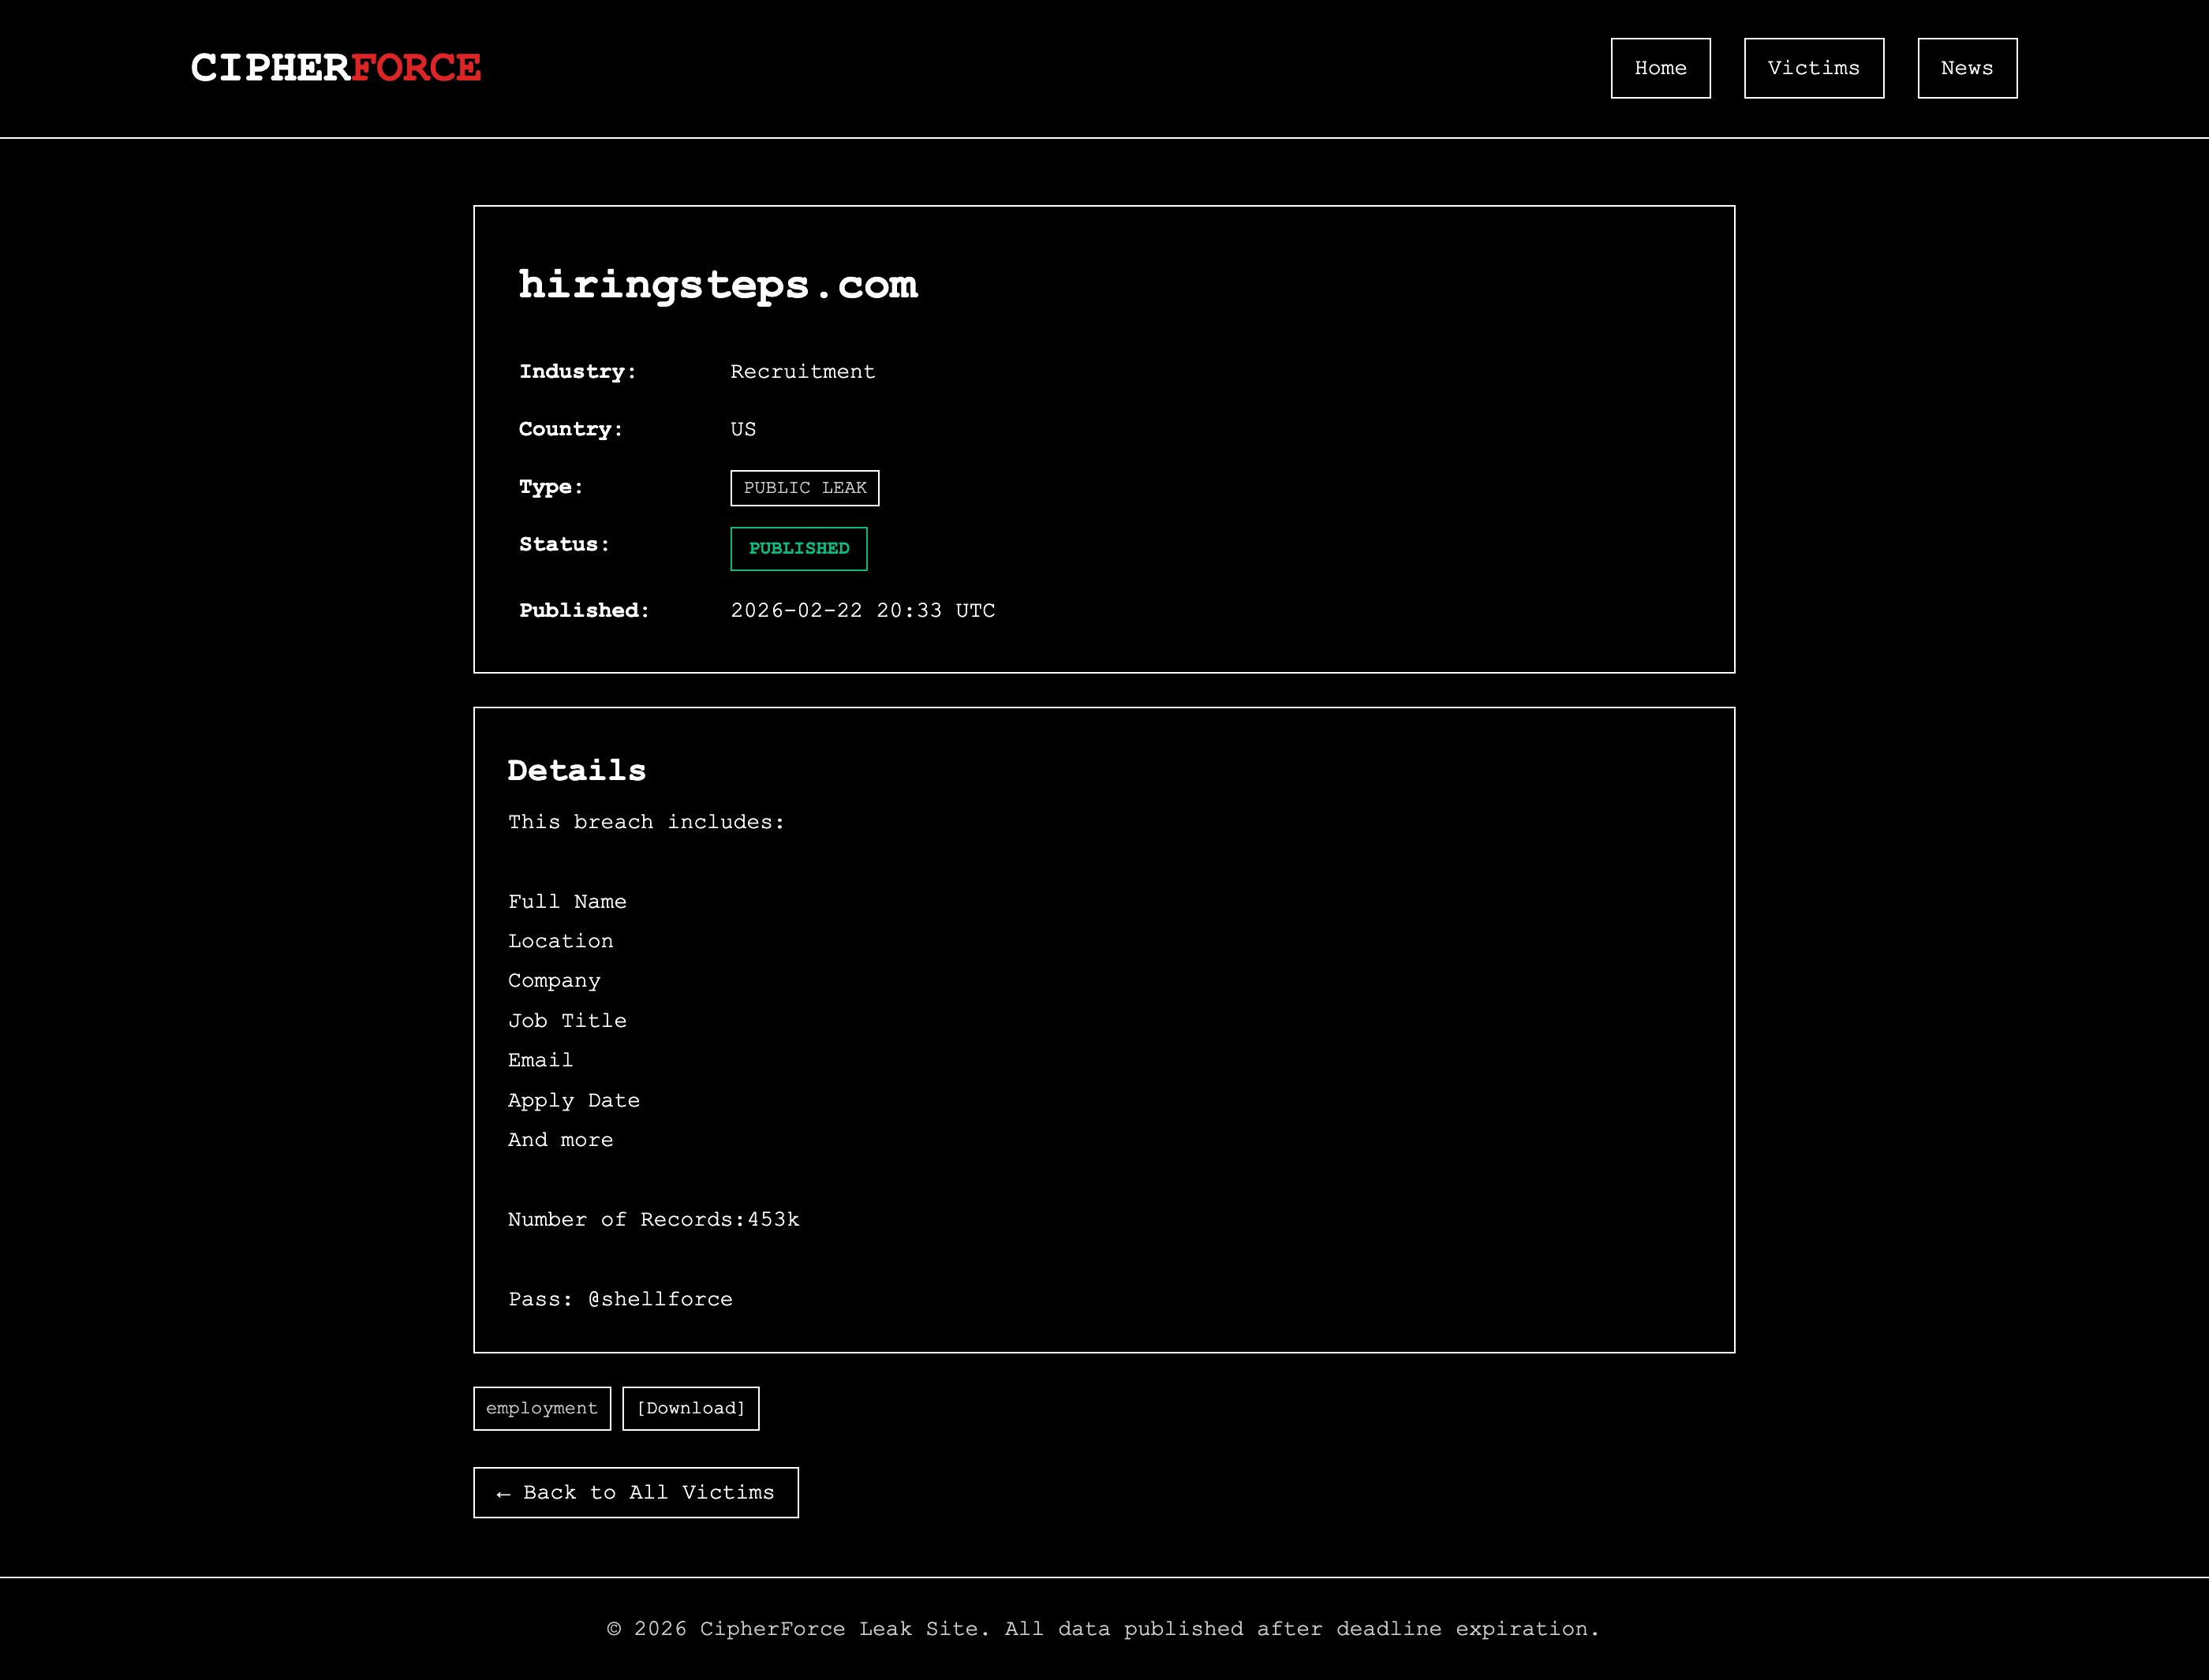Return via Back to All Victims

pos(635,1492)
